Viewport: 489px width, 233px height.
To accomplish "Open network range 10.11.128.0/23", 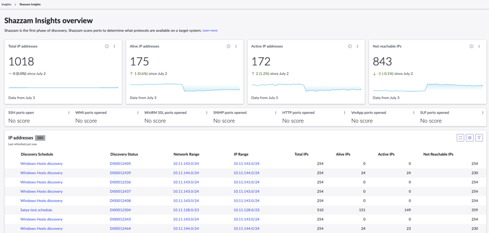I will pyautogui.click(x=186, y=210).
